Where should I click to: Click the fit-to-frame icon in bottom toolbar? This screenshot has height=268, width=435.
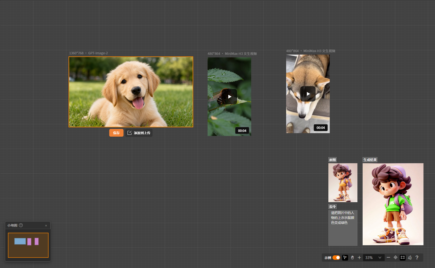tap(403, 258)
